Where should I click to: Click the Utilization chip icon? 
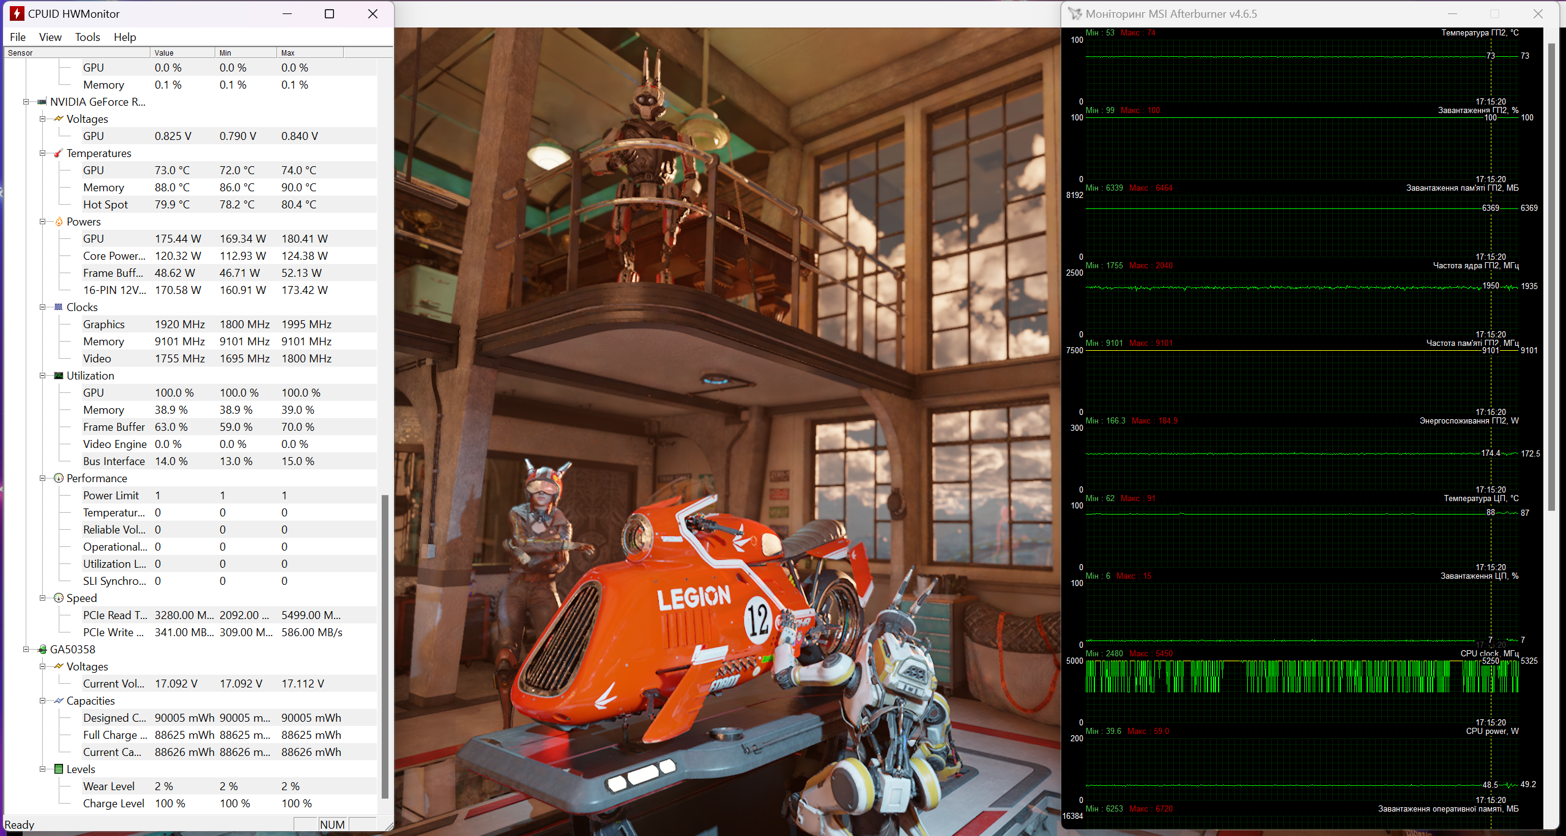(x=59, y=376)
